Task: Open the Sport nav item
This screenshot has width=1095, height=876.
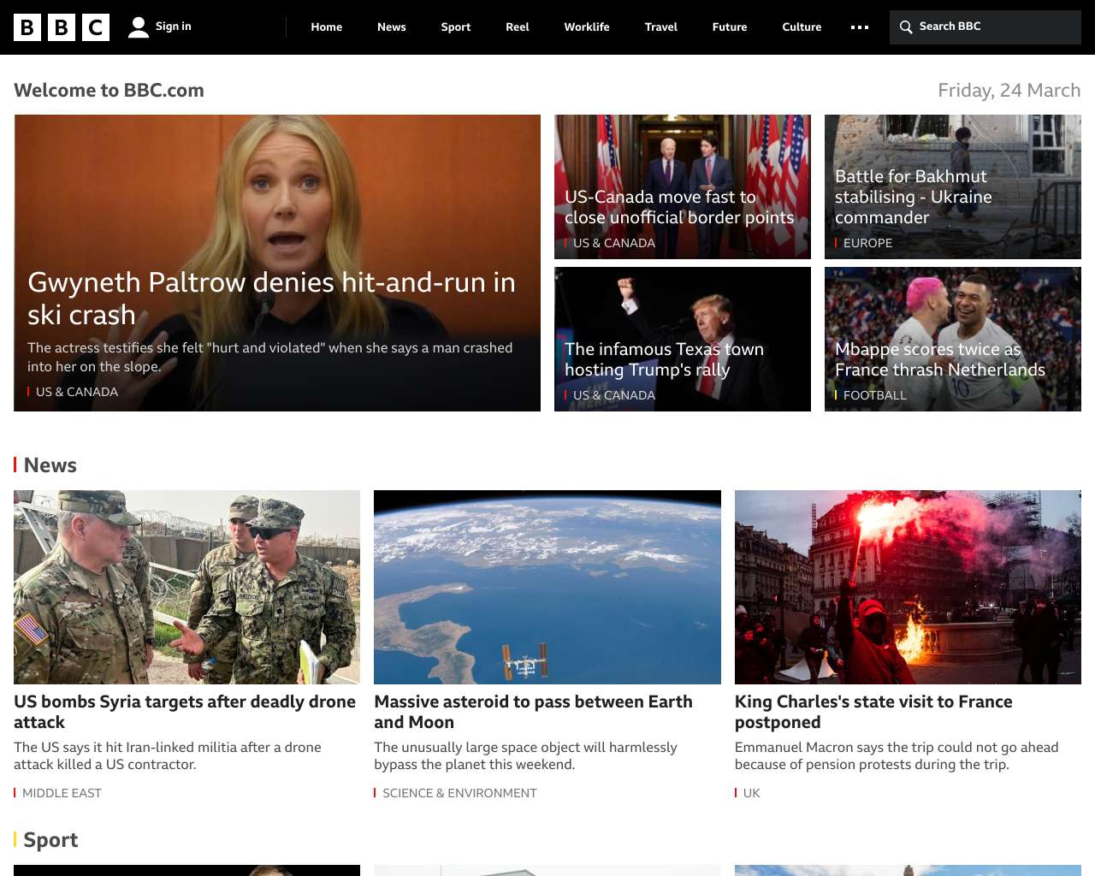Action: coord(456,27)
